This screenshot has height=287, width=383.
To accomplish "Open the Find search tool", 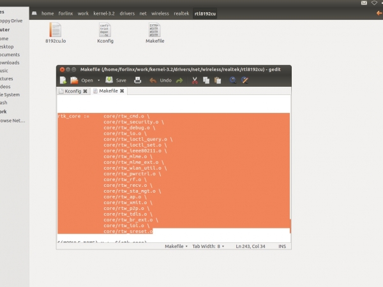I will click(233, 80).
